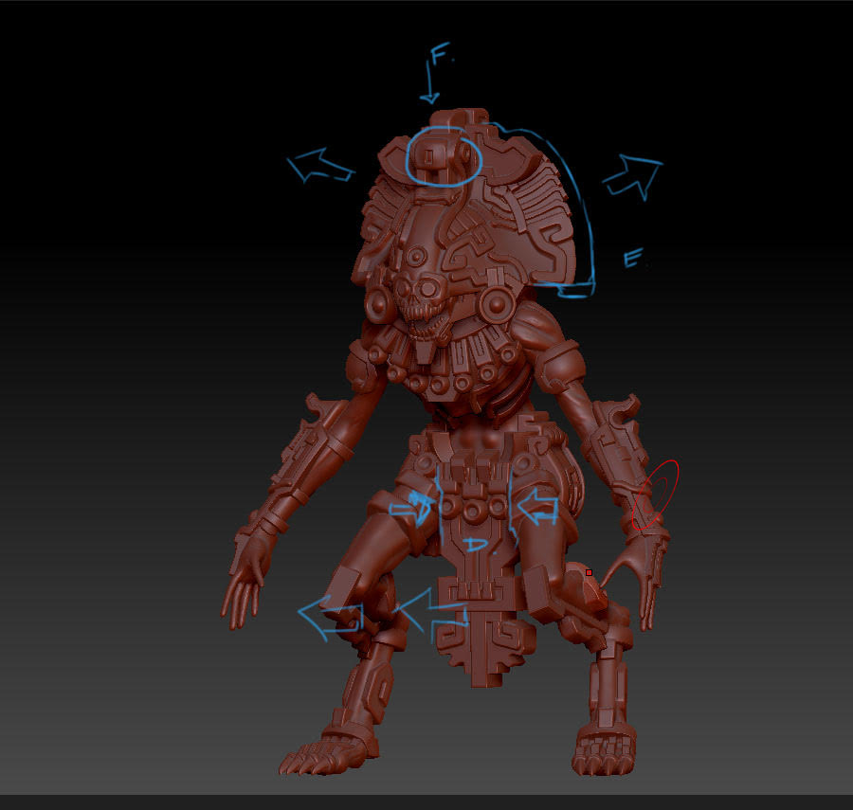
Task: Click the blue down arrow below F
Action: (429, 88)
